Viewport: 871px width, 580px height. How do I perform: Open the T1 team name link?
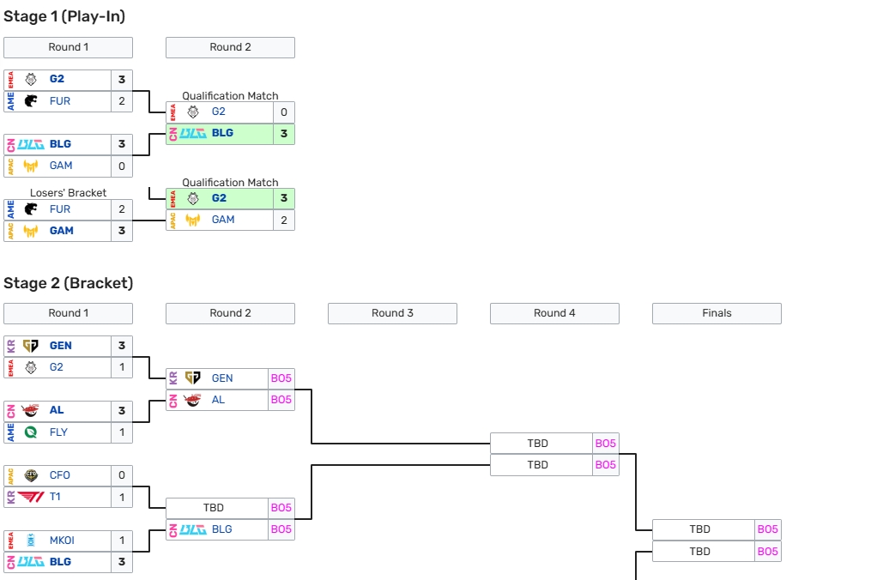tap(56, 498)
